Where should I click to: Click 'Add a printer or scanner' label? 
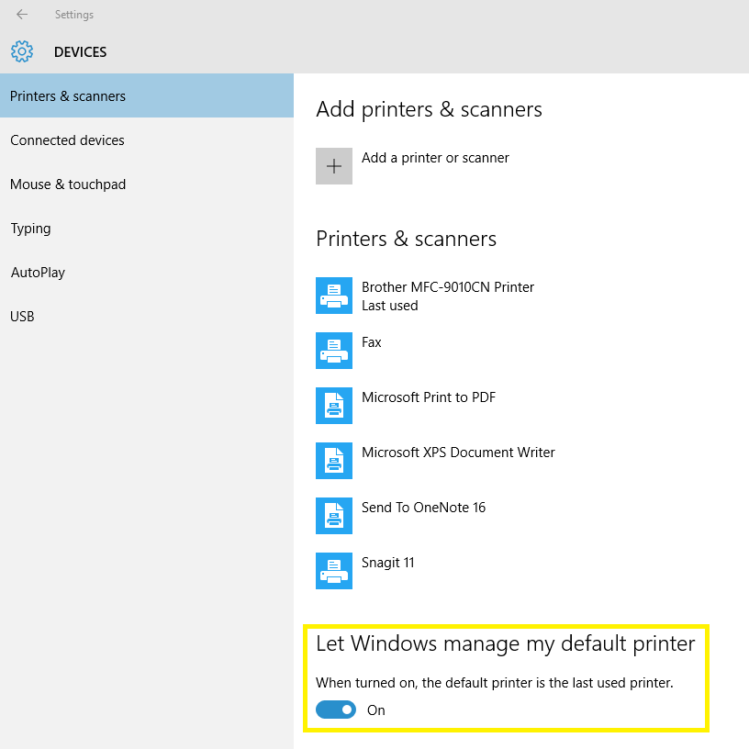435,158
